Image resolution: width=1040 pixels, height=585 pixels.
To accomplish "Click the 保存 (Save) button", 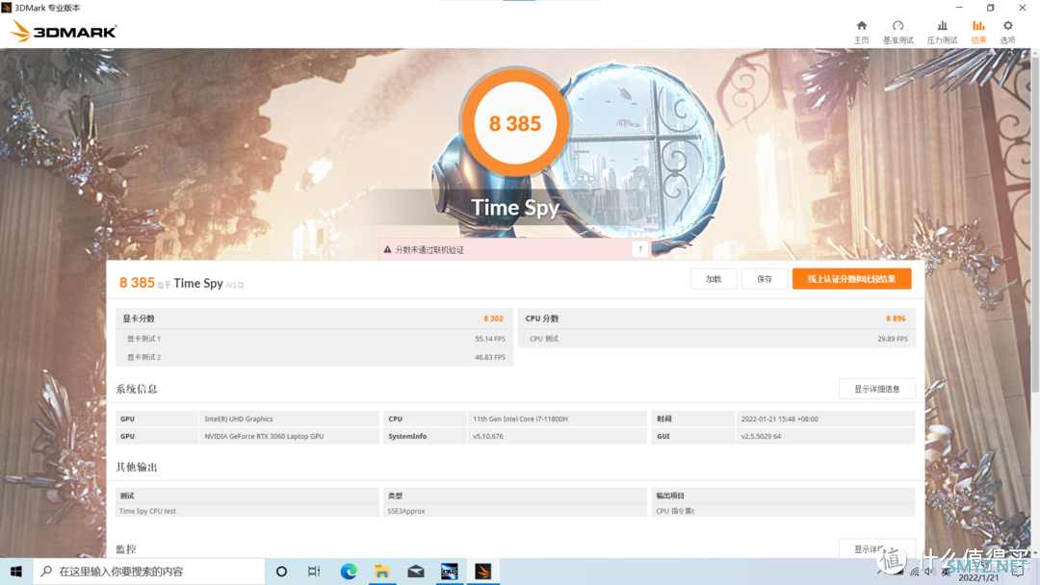I will pos(765,279).
